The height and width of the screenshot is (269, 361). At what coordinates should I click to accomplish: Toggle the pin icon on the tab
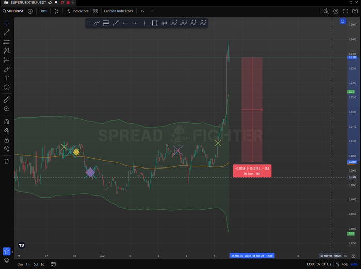click(56, 2)
